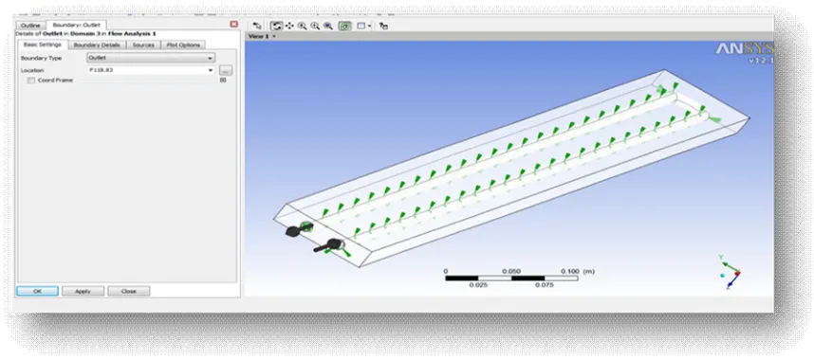Image resolution: width=814 pixels, height=360 pixels.
Task: Enable the Coord Frame checkbox
Action: pos(31,81)
